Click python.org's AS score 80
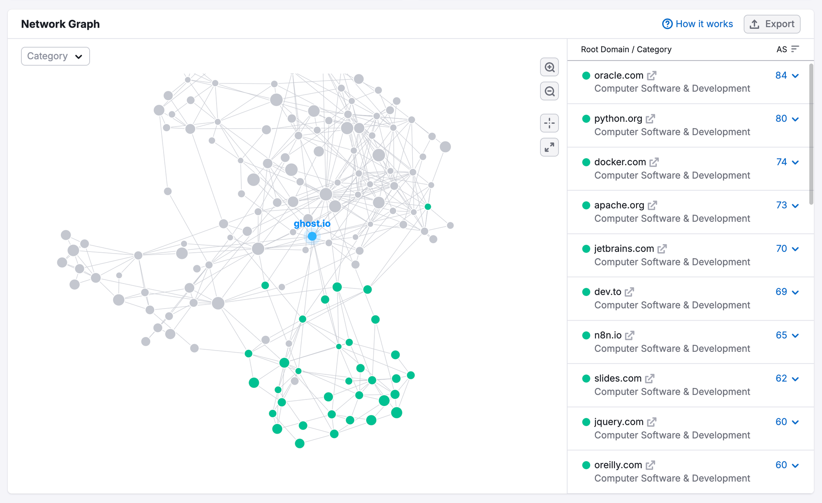This screenshot has width=822, height=503. [781, 119]
